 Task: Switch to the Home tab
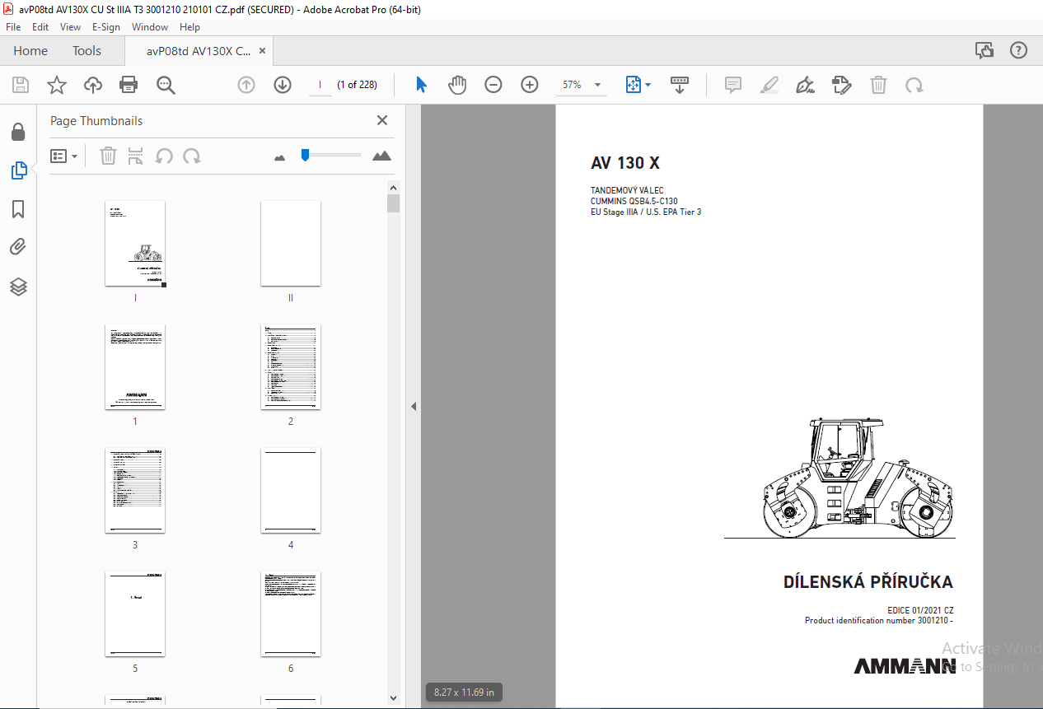(30, 51)
